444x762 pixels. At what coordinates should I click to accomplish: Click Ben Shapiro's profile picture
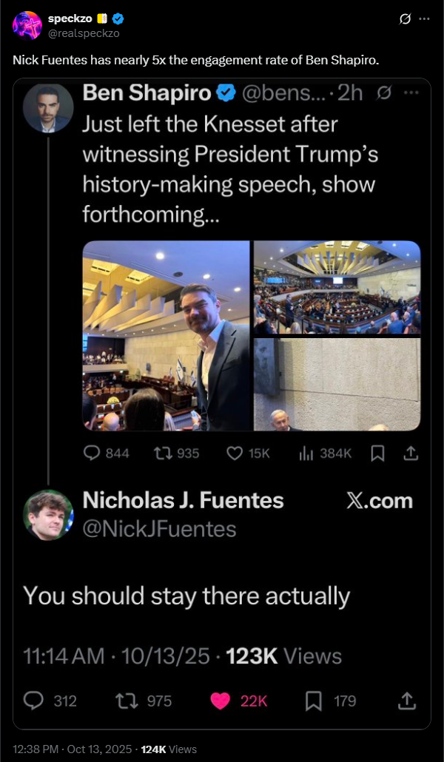(48, 108)
